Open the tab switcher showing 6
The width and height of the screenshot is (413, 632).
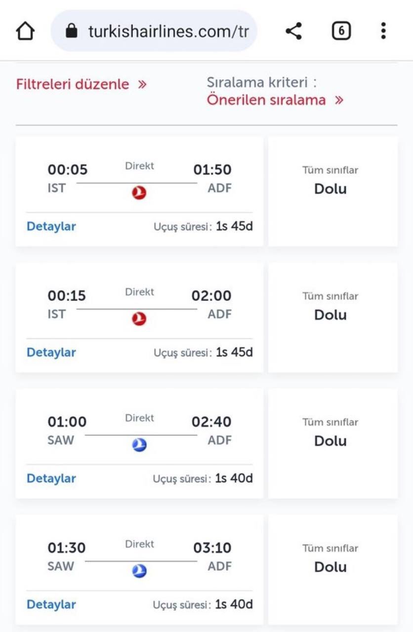tap(341, 32)
